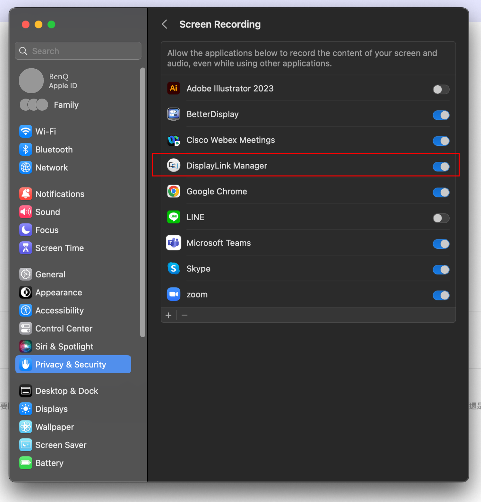This screenshot has height=502, width=481.
Task: Turn on the LINE screen recording switch
Action: point(441,218)
